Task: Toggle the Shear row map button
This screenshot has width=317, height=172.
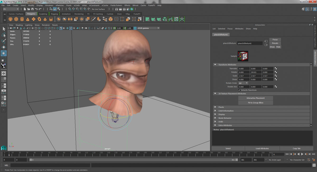Action: (276, 79)
